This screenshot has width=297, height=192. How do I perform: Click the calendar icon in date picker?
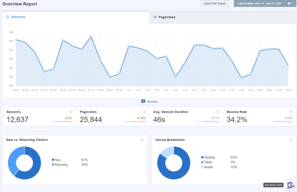[x=289, y=4]
